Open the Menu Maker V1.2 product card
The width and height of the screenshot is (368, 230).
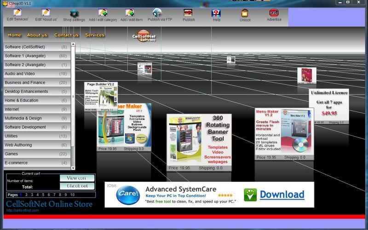284,134
